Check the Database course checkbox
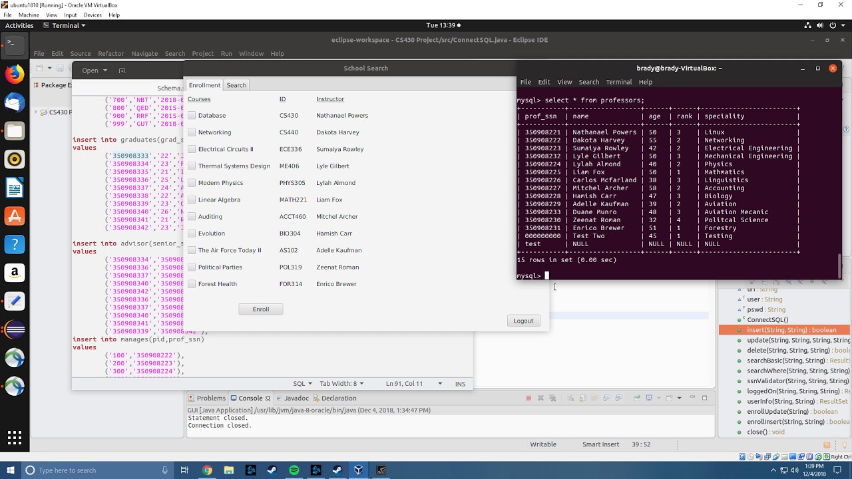This screenshot has width=852, height=479. [192, 116]
